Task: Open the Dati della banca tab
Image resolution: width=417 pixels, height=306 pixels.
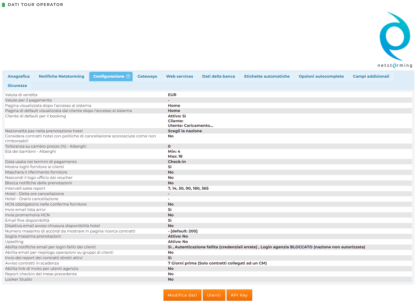Action: (x=219, y=76)
